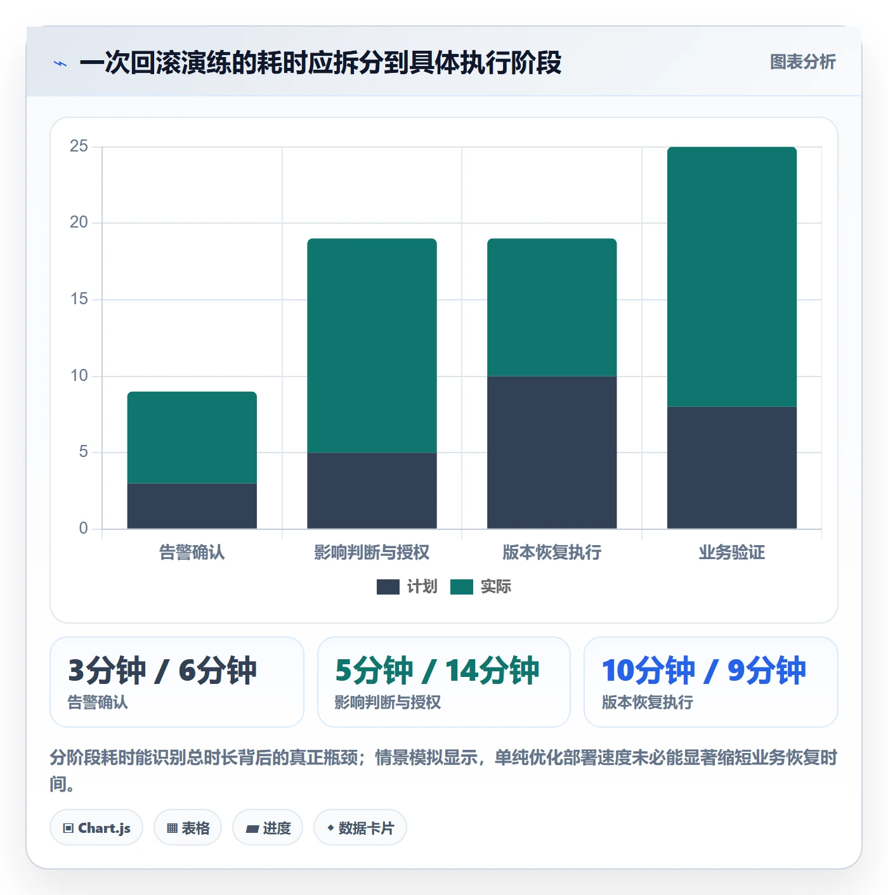888x895 pixels.
Task: Click the 版本恢复执行 x-axis label
Action: pyautogui.click(x=552, y=553)
